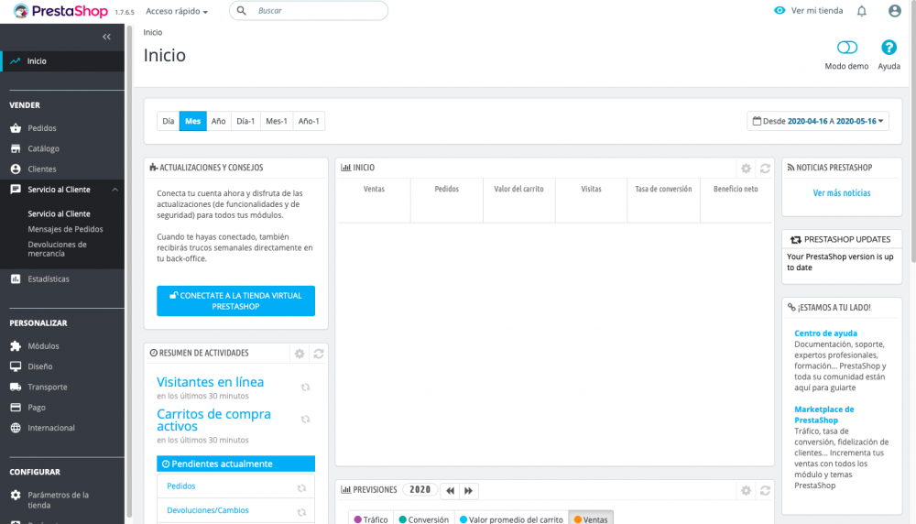Click the search magnifier icon
Viewport: 916px width, 524px height.
241,10
